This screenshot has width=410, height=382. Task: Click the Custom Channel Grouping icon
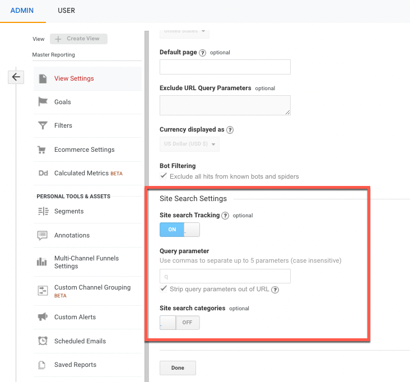coord(43,291)
